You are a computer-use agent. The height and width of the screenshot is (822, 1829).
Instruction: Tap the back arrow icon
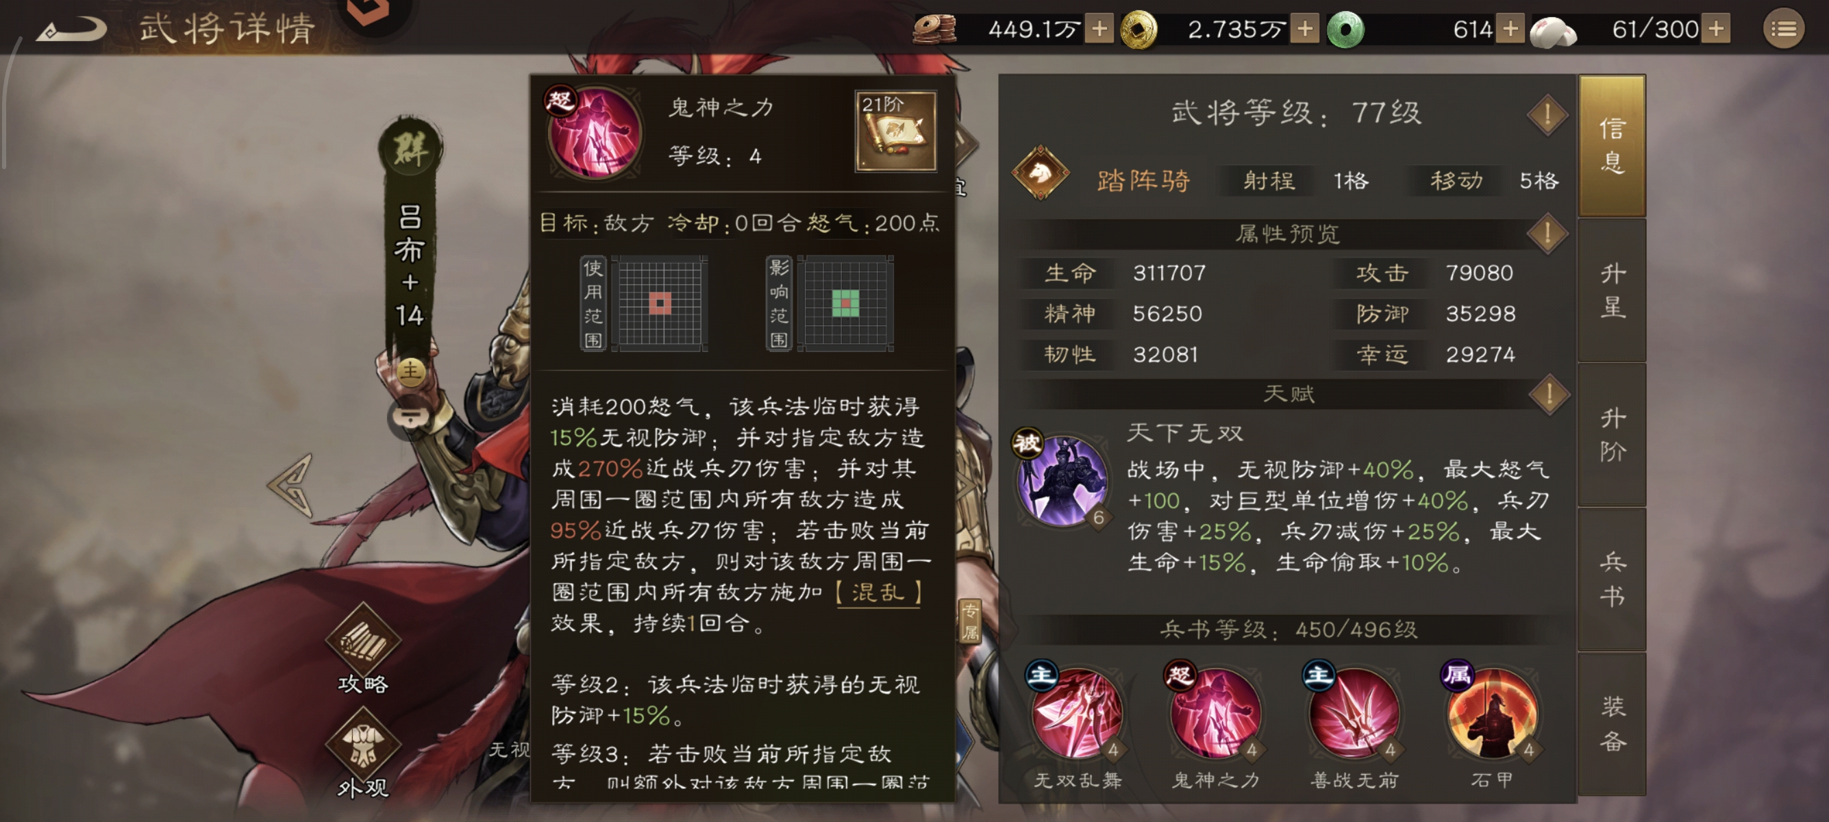[71, 30]
